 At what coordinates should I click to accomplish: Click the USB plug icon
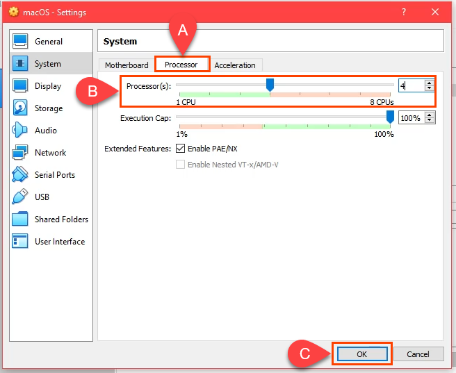(x=19, y=197)
